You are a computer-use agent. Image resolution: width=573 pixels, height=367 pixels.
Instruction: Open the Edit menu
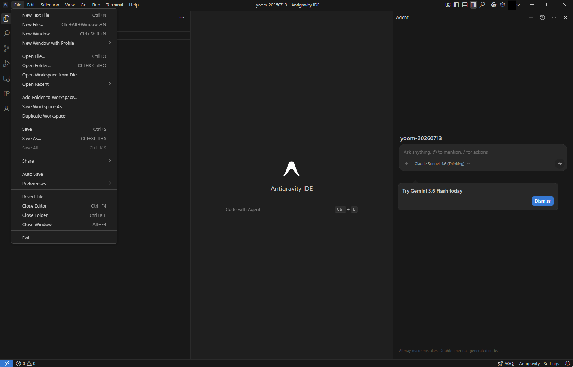[31, 5]
